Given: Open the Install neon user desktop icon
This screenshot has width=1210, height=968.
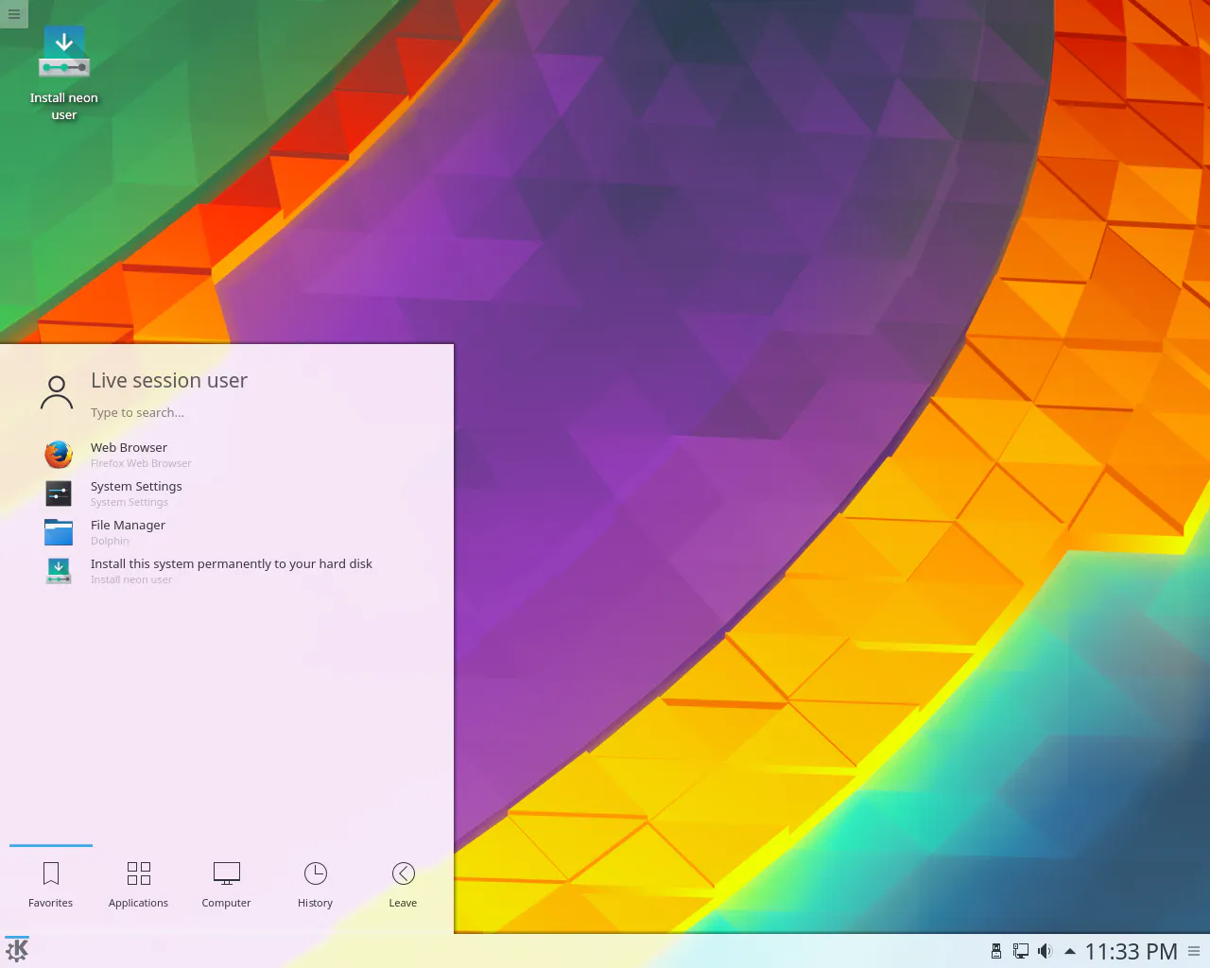Looking at the screenshot, I should (x=63, y=74).
